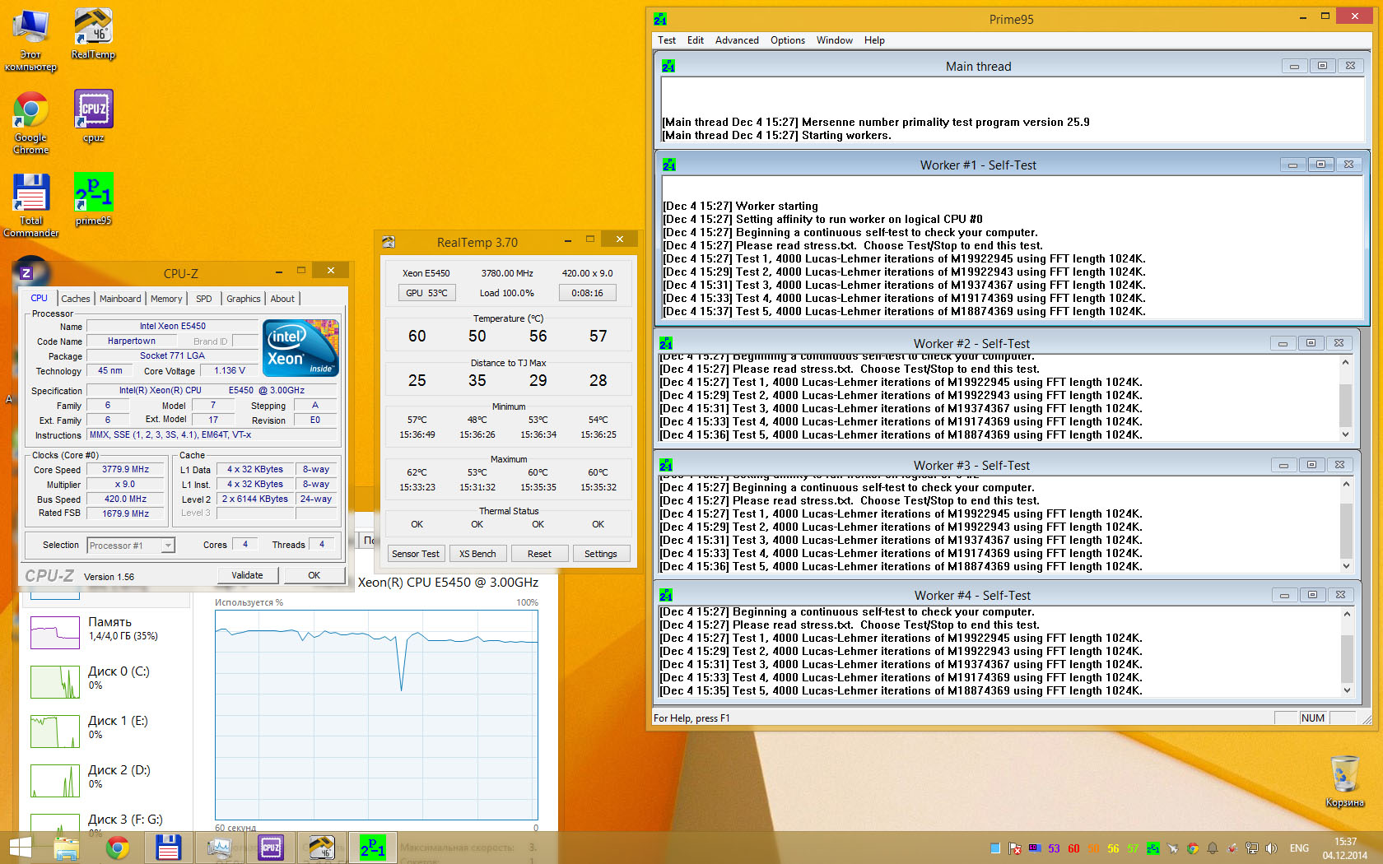The width and height of the screenshot is (1383, 864).
Task: Switch to the About tab in CPU-Z
Action: tap(282, 299)
